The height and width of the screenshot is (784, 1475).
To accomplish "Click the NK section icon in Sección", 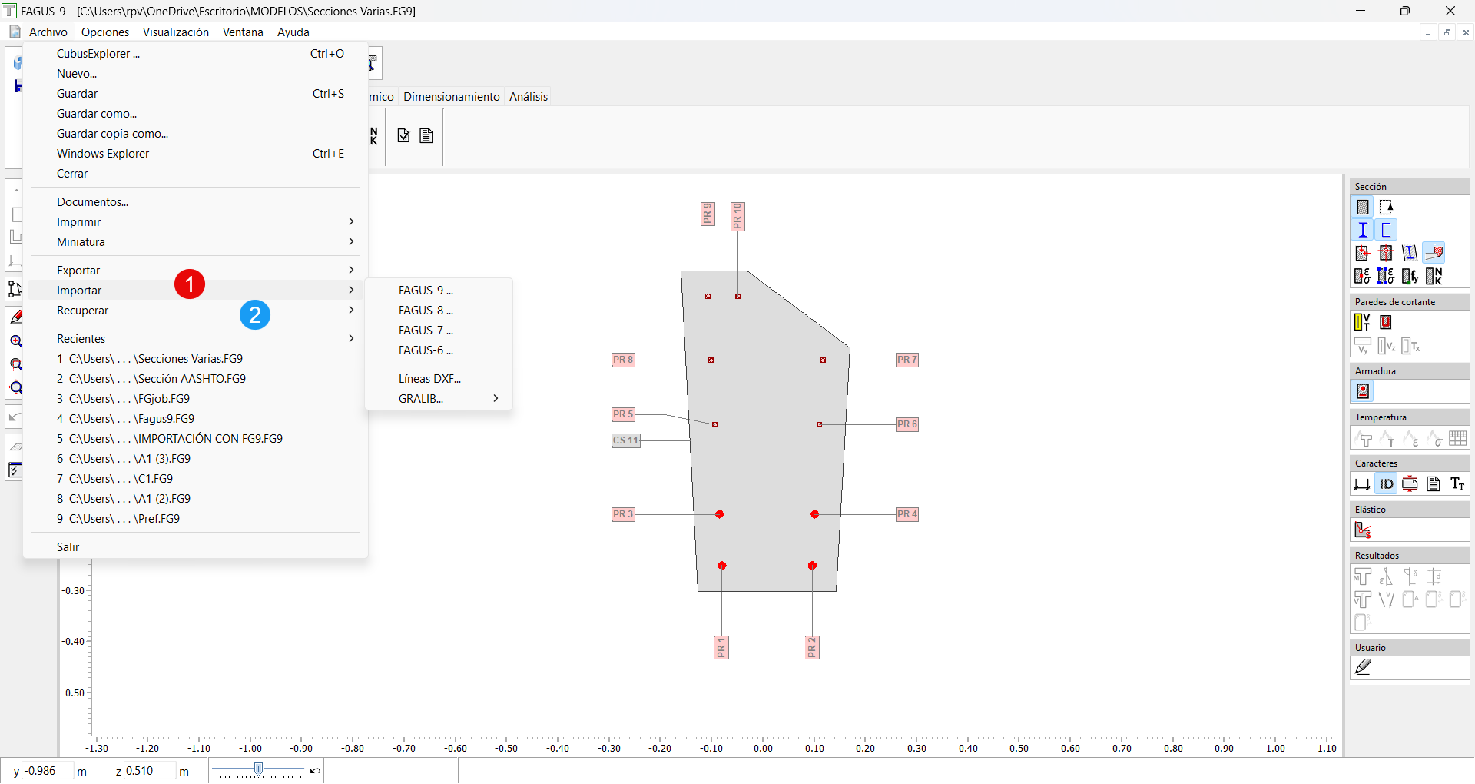I will pyautogui.click(x=1434, y=276).
